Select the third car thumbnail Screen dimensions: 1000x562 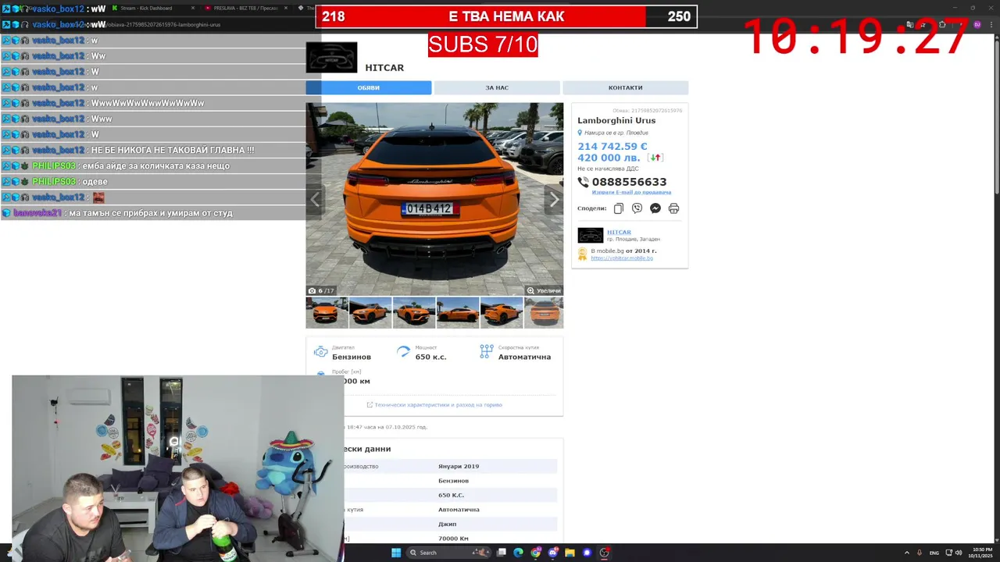pos(413,313)
